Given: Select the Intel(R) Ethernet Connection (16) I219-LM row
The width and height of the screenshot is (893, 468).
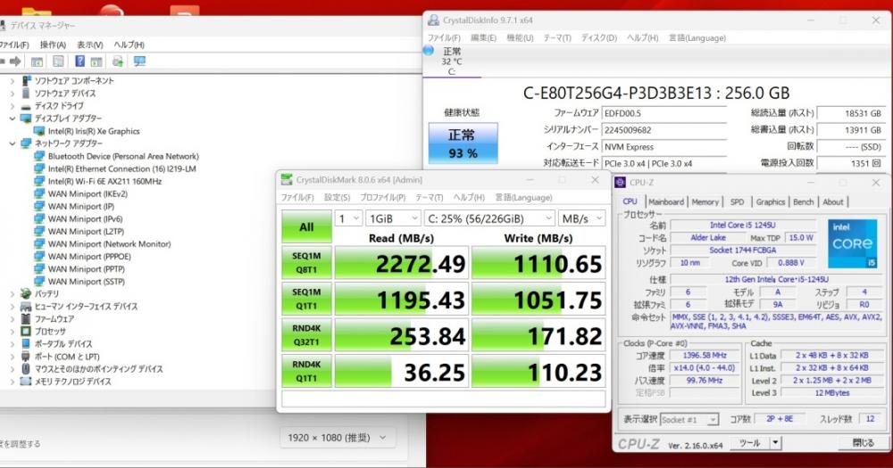Looking at the screenshot, I should 121,168.
